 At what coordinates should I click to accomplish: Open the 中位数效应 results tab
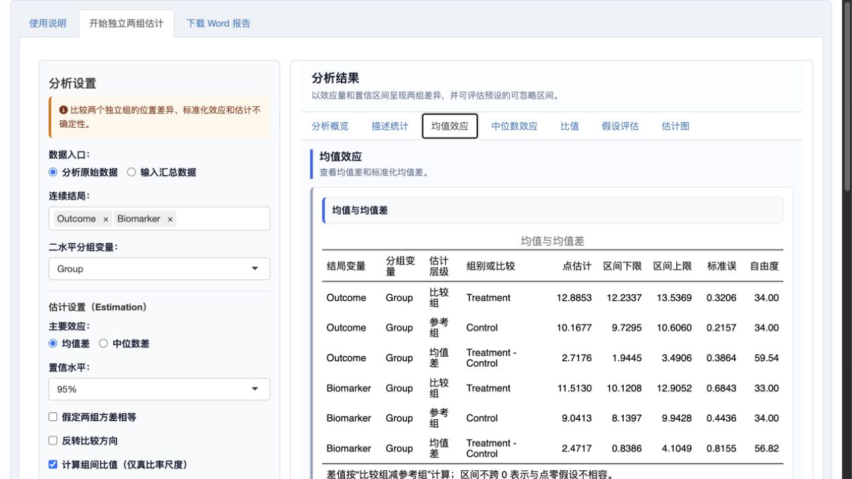(515, 126)
